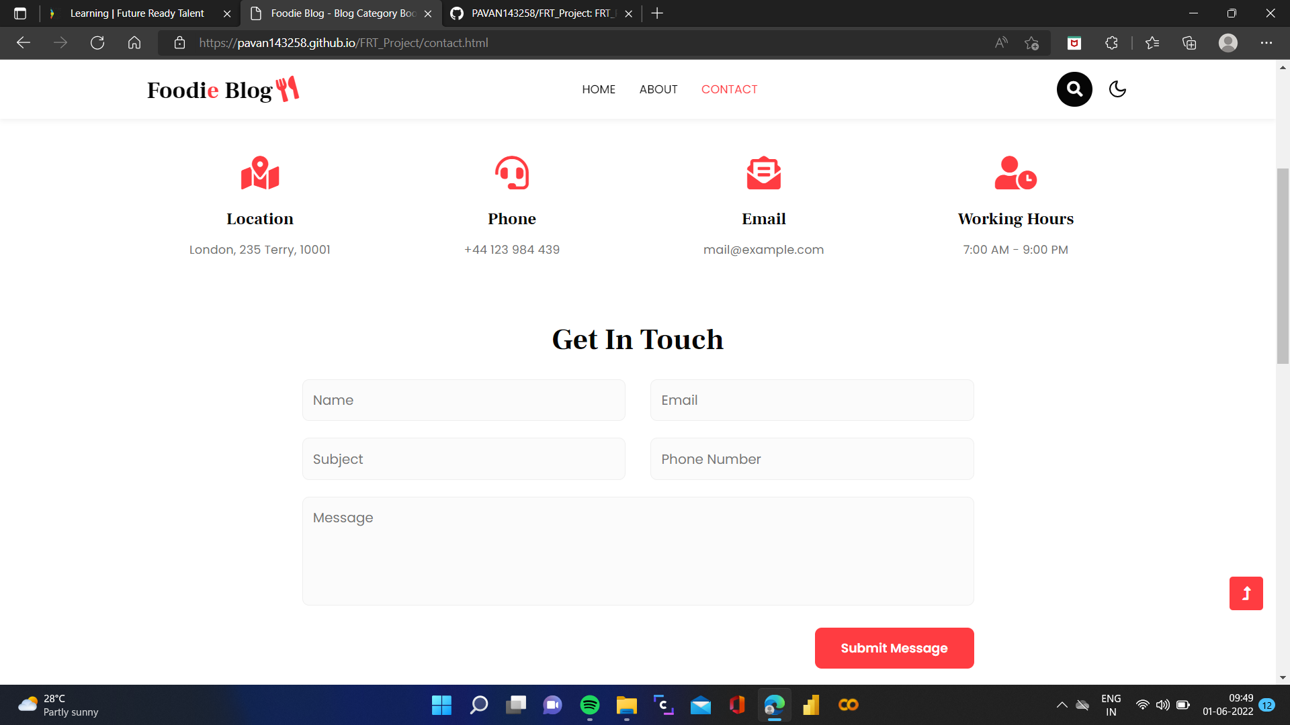Open the Foodie Blog logo link
This screenshot has height=725, width=1290.
click(223, 89)
